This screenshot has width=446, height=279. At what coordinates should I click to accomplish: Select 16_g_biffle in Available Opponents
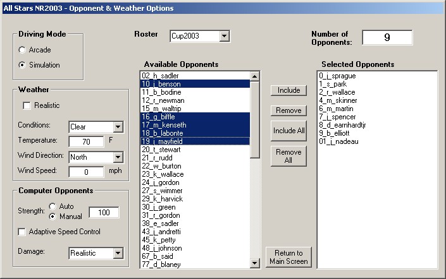pyautogui.click(x=195, y=117)
